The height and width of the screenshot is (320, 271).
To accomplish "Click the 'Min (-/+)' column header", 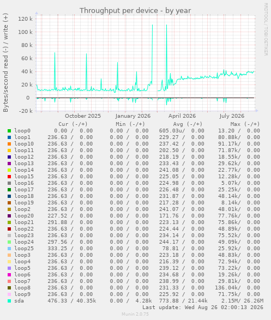I will pos(130,124).
